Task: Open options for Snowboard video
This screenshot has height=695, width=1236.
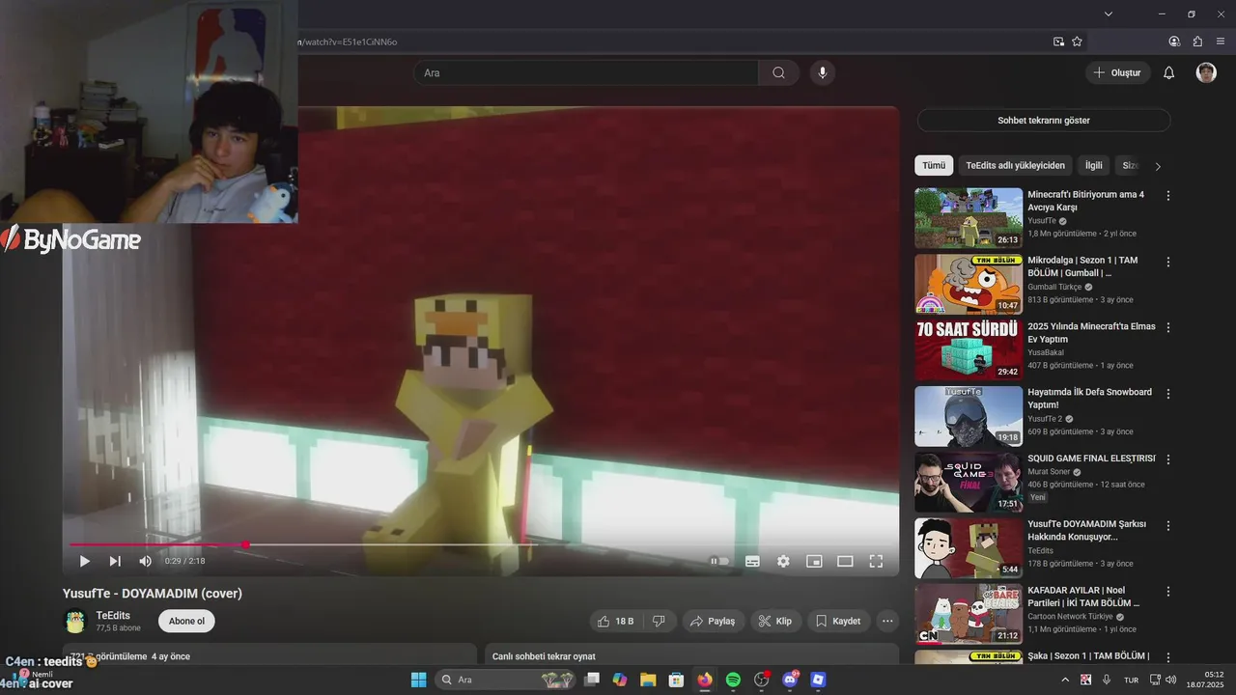Action: click(x=1168, y=394)
